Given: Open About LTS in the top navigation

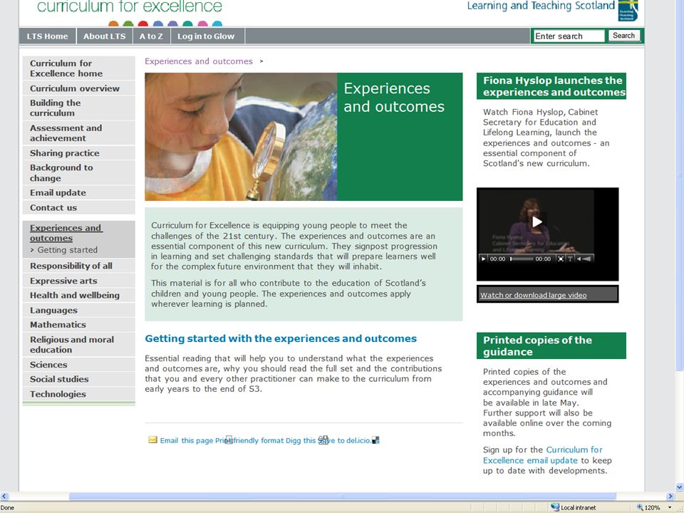Looking at the screenshot, I should 104,36.
